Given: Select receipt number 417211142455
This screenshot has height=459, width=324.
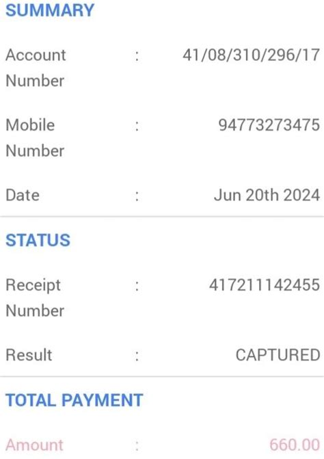Looking at the screenshot, I should [x=265, y=285].
